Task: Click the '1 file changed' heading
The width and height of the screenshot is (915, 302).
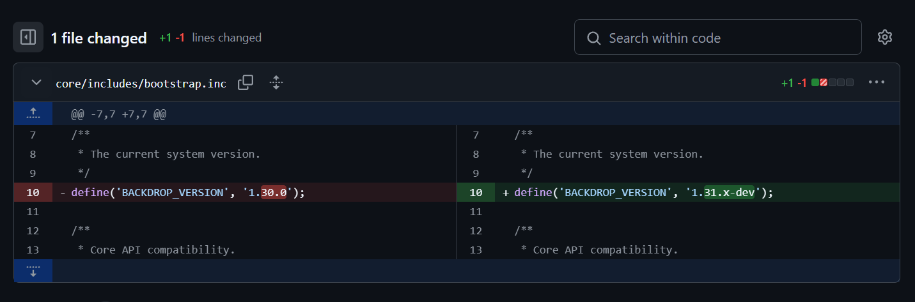Action: [99, 38]
